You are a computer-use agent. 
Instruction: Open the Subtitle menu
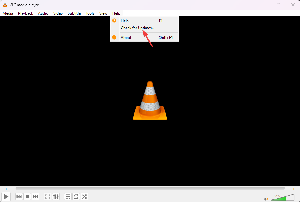click(74, 13)
